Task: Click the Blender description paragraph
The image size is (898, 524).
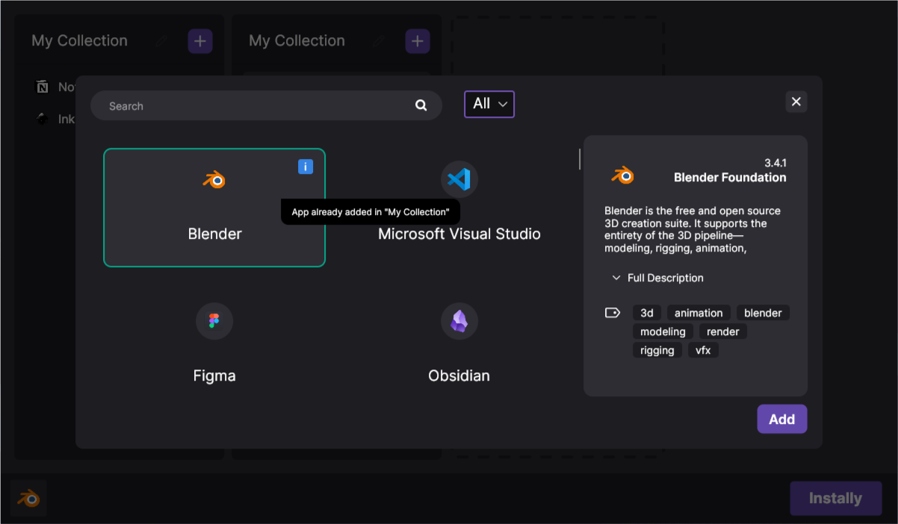Action: coord(693,229)
